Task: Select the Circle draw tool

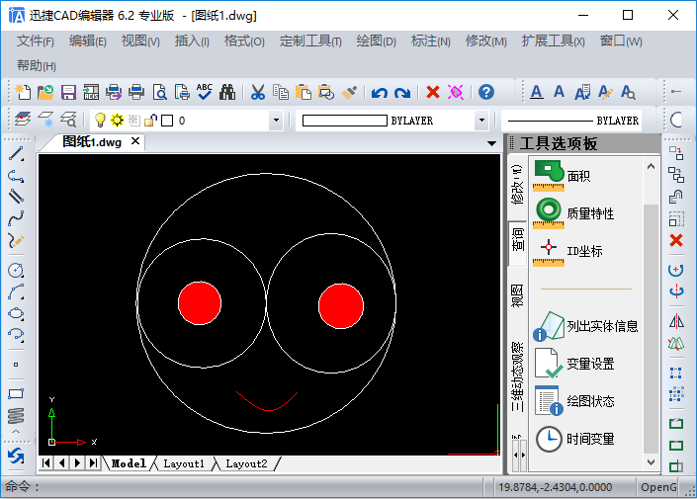Action: (x=16, y=270)
